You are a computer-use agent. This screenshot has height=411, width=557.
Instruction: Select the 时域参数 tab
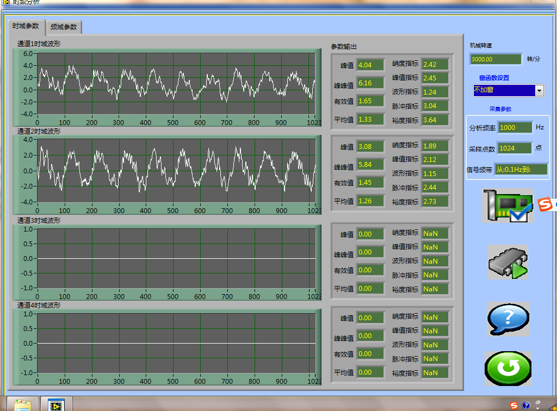point(26,26)
